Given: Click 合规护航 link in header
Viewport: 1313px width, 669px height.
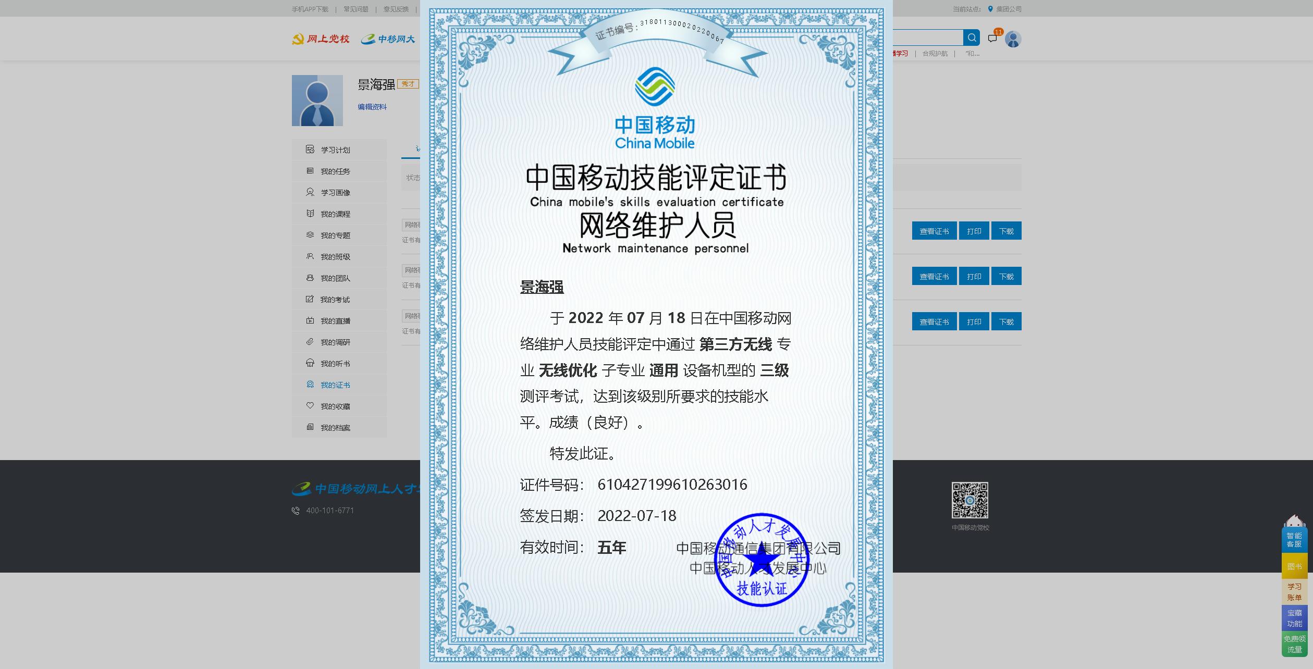Looking at the screenshot, I should (x=935, y=54).
